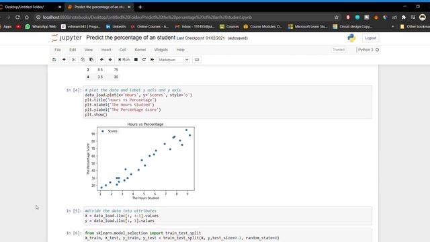
Task: Click the plt.show() line
Action: pos(96,115)
